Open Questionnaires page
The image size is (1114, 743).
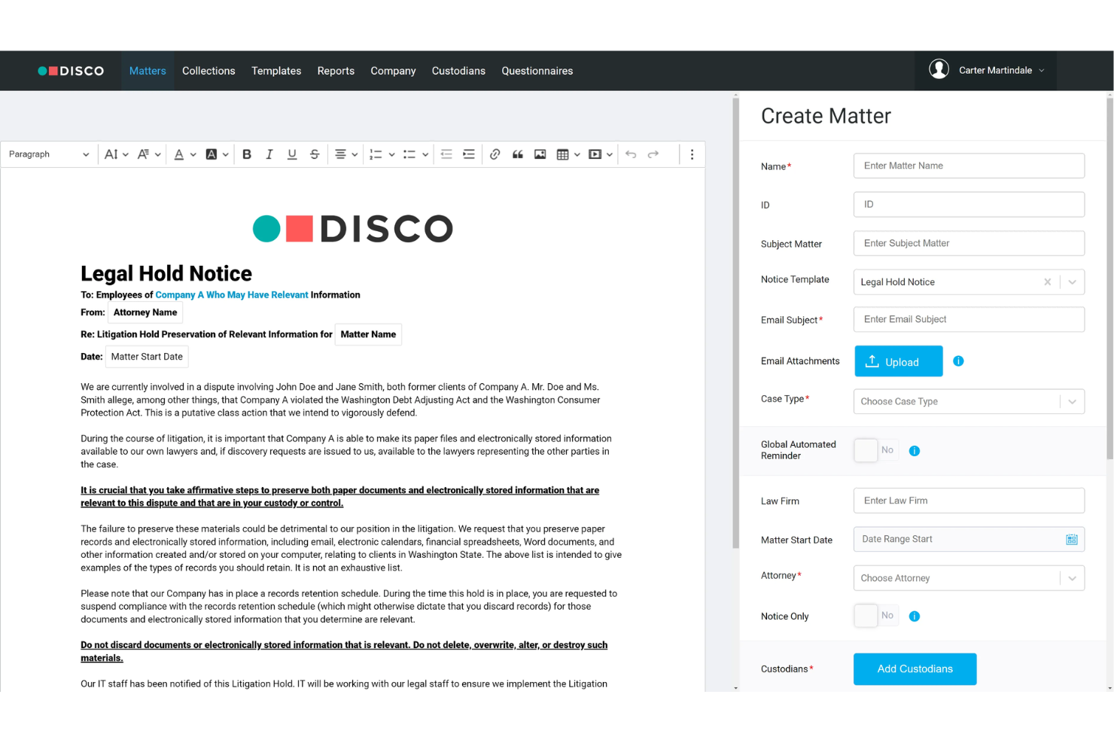pos(537,71)
